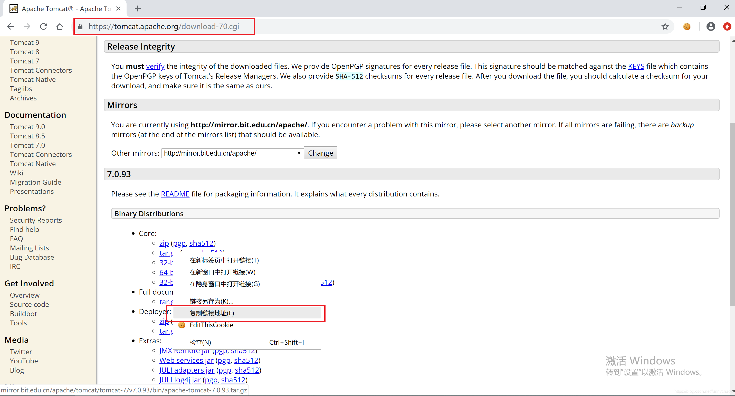
Task: Open IRC sidebar link
Action: point(15,266)
